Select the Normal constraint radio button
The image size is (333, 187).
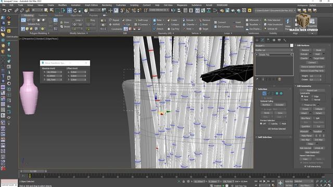pyautogui.click(x=312, y=100)
